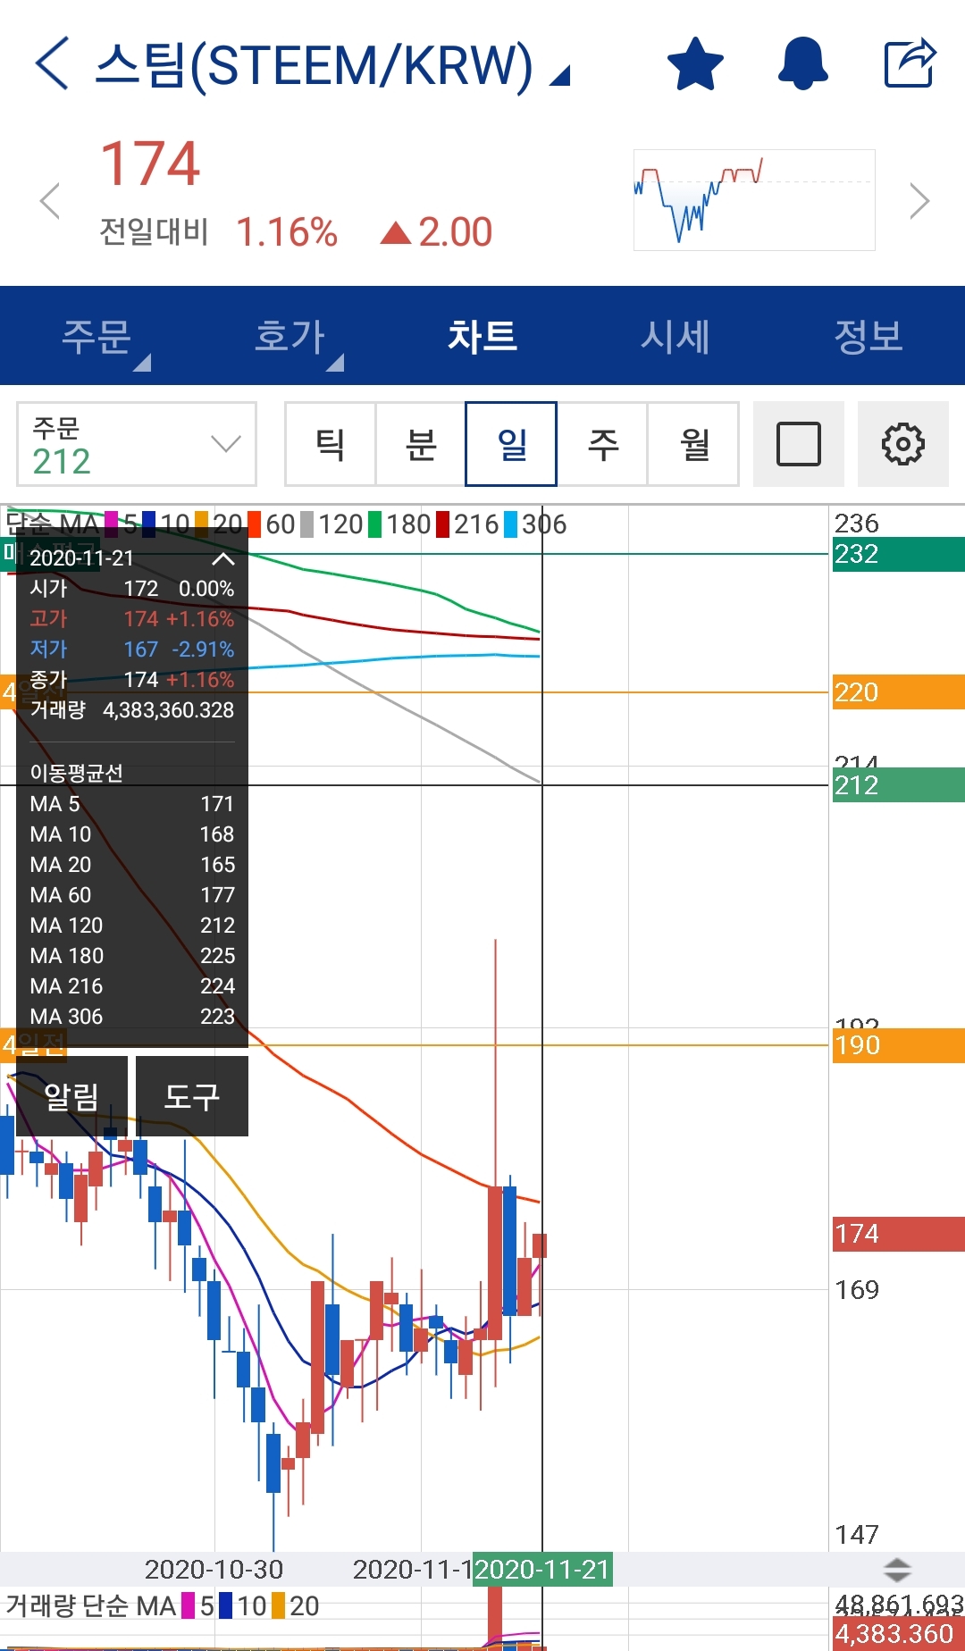965x1651 pixels.
Task: Toggle the favorite star icon
Action: coord(695,63)
